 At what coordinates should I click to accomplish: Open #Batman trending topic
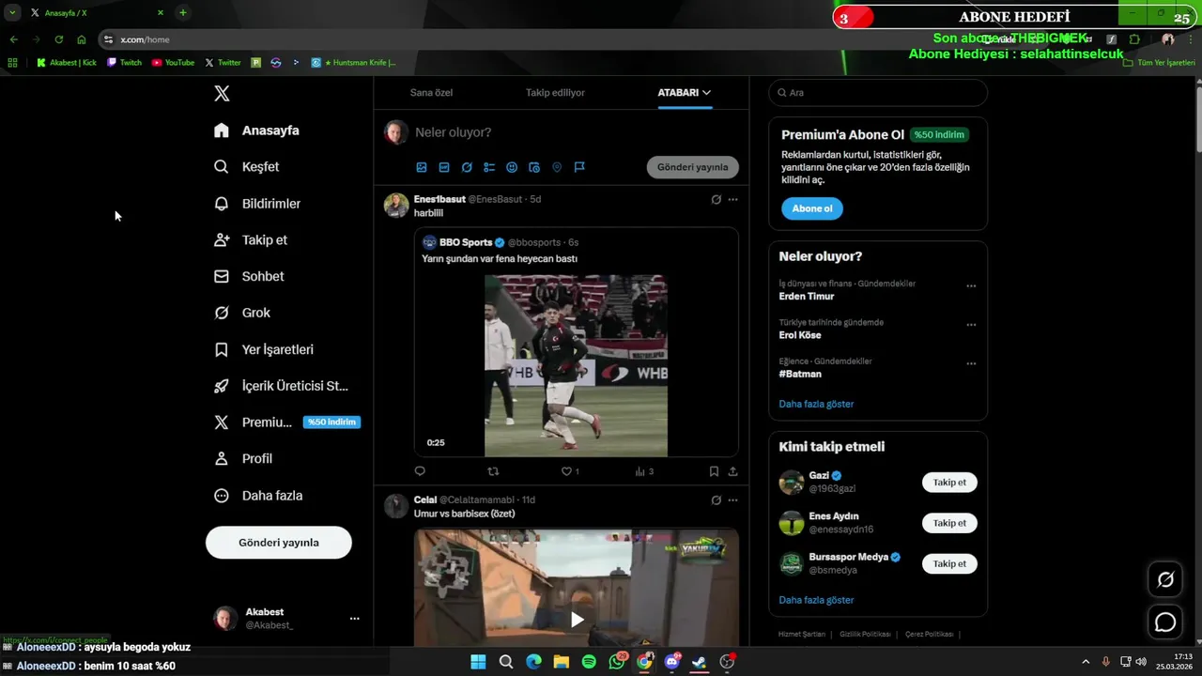click(x=800, y=374)
